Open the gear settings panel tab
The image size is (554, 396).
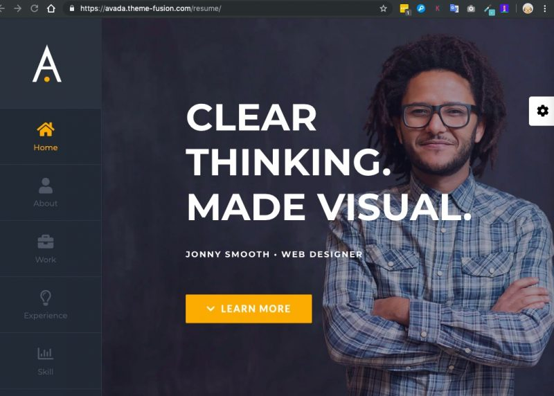tap(542, 111)
